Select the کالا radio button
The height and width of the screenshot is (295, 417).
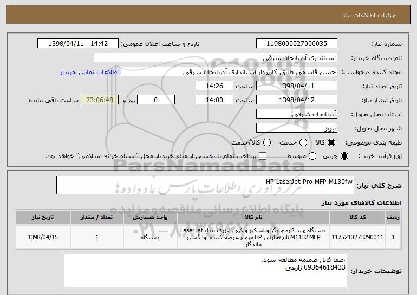coord(331,143)
